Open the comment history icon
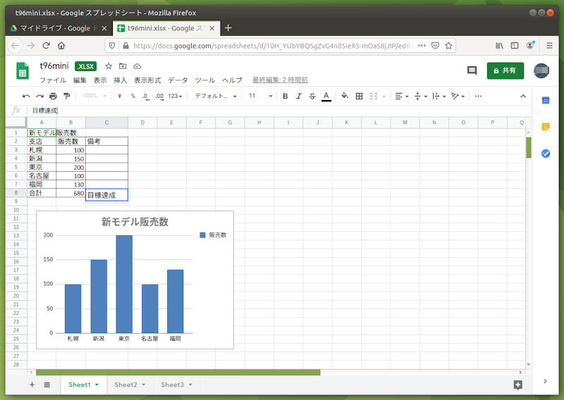The height and width of the screenshot is (400, 564). 472,70
